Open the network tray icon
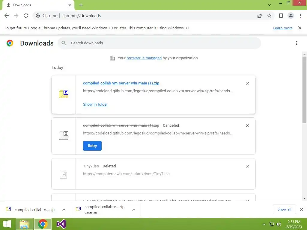Viewport: 307px width, 230px height. 272,224
